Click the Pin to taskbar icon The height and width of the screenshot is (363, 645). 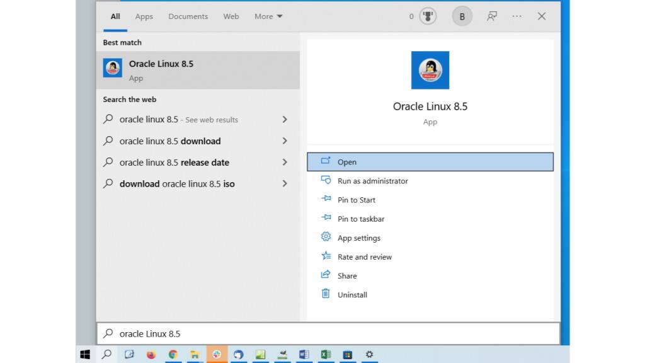(326, 219)
